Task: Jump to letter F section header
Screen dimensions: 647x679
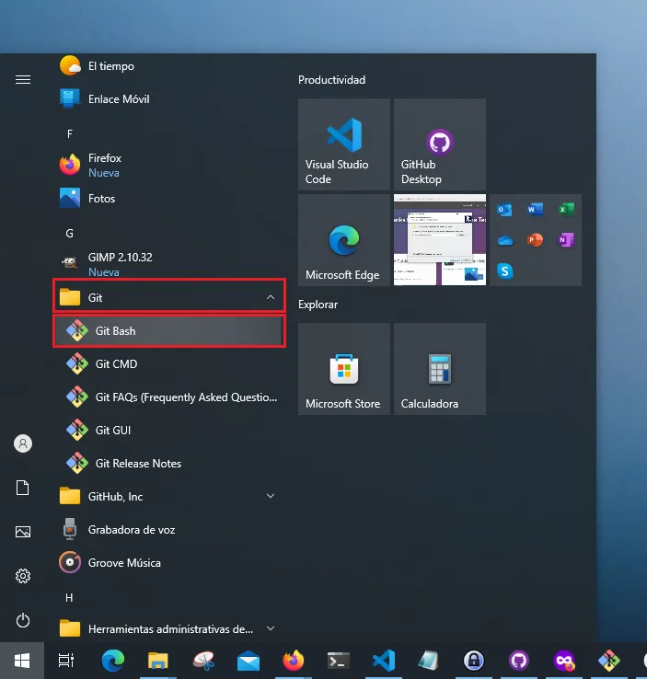Action: (70, 134)
